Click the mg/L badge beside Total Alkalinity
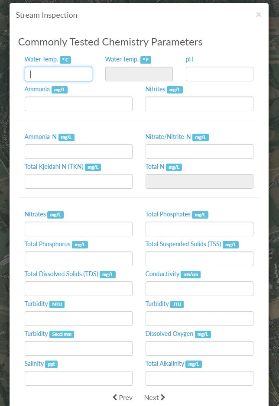 tap(194, 364)
